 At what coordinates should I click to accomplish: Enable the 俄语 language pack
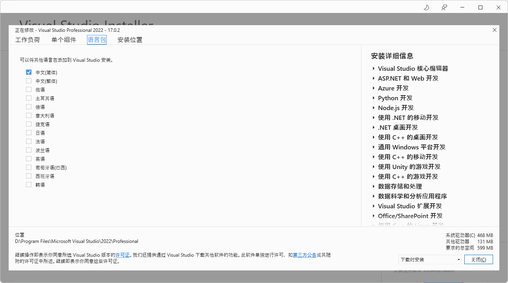click(x=28, y=89)
